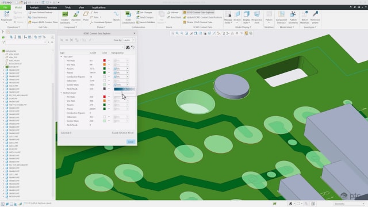This screenshot has width=368, height=207.
Task: Open the File menu
Action: 5,7
